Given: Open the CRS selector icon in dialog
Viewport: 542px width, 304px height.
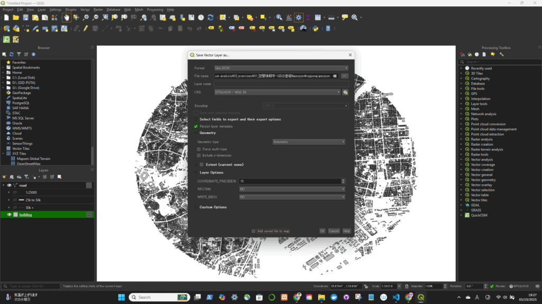Looking at the screenshot, I should tap(345, 92).
